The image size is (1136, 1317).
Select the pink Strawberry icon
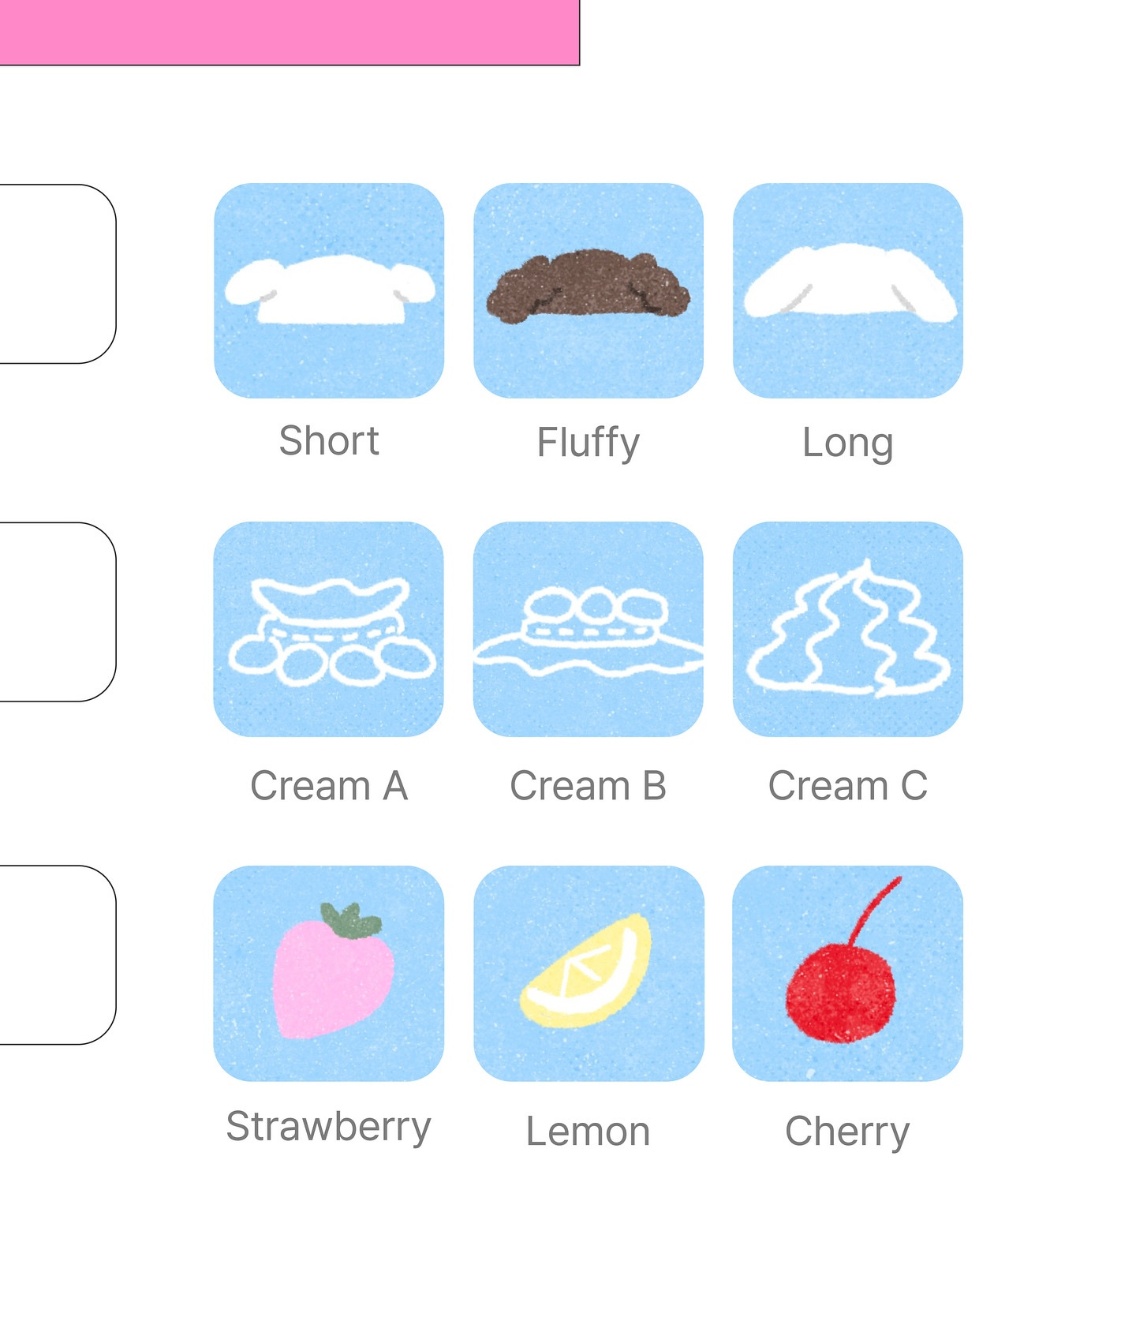329,973
